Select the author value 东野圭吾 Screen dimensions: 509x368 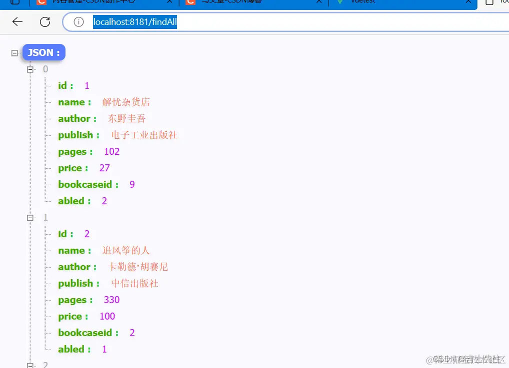point(126,119)
